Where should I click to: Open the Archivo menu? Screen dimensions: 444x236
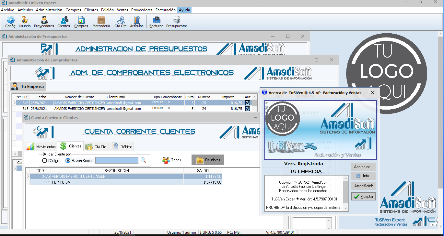[x=8, y=10]
